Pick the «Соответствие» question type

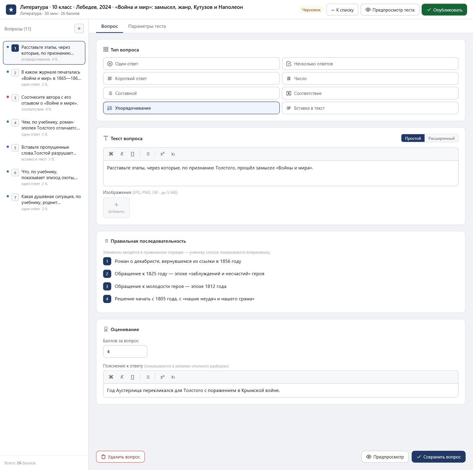point(370,93)
